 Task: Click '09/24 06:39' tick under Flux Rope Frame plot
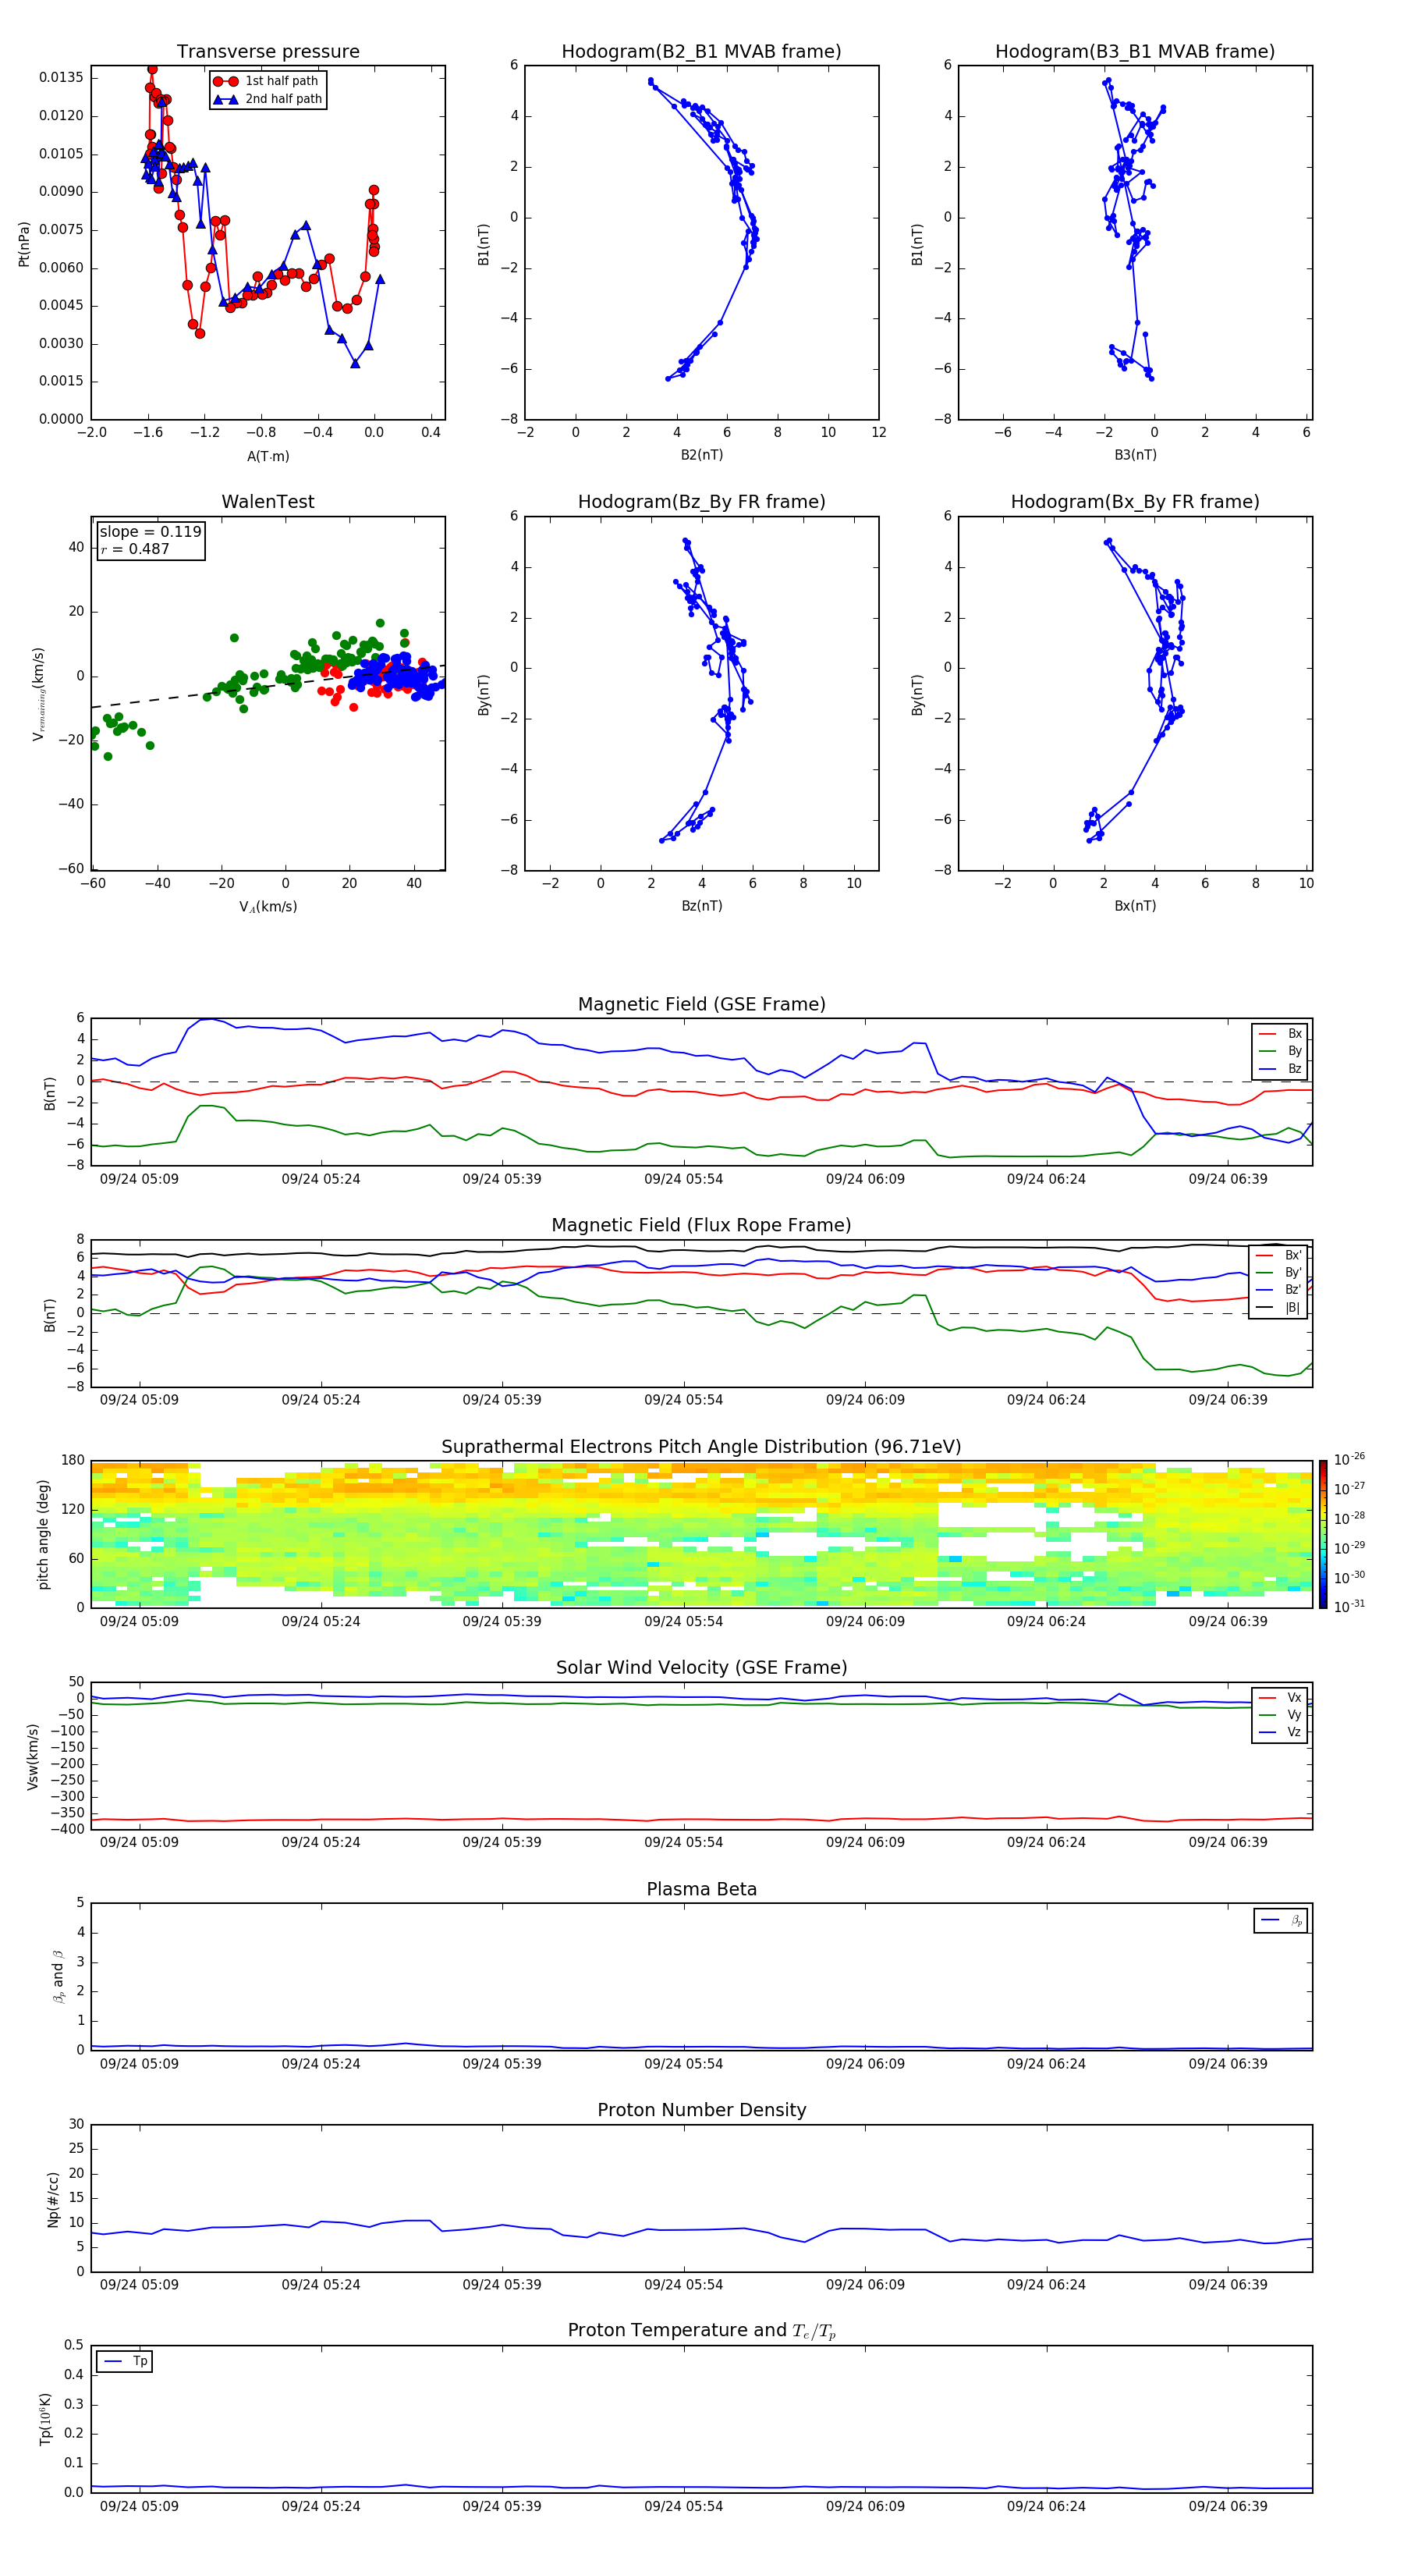click(x=1227, y=1401)
